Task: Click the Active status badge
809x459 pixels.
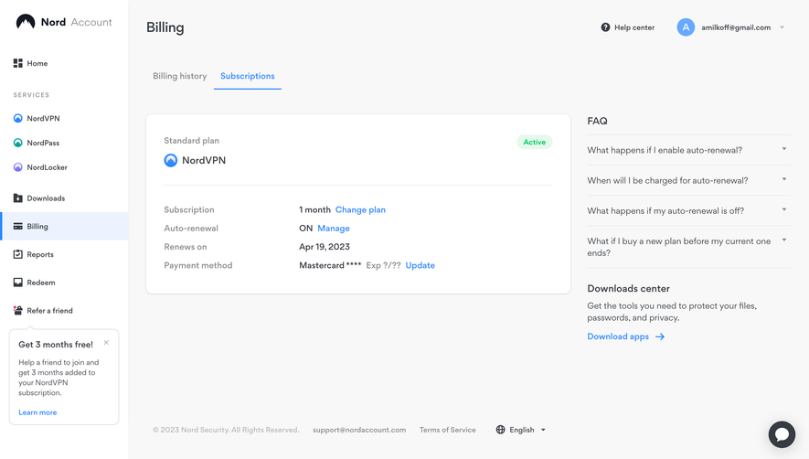Action: 535,142
